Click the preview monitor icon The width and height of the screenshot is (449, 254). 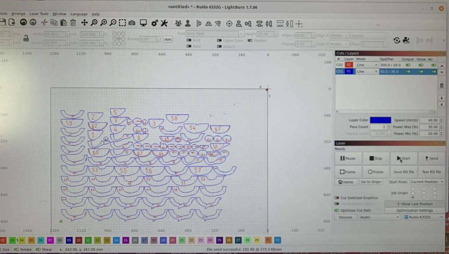pos(143,23)
